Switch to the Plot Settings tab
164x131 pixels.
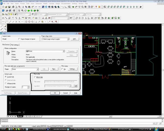[x=15, y=45]
